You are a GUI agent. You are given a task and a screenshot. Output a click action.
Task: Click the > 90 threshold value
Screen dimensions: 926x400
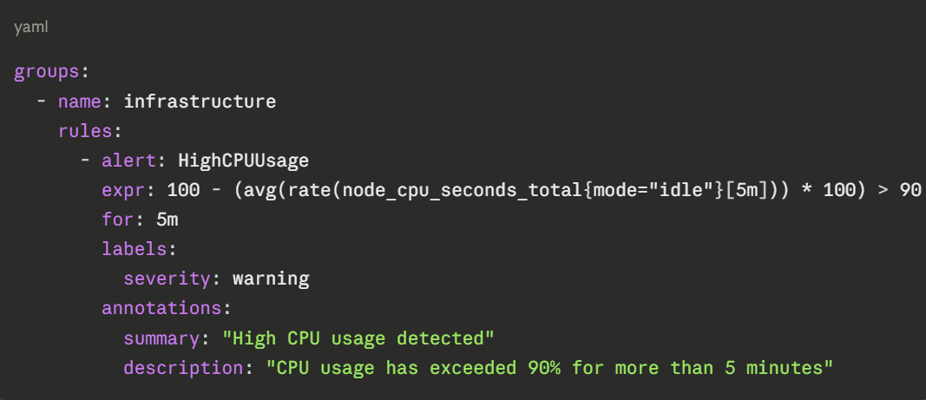point(899,190)
